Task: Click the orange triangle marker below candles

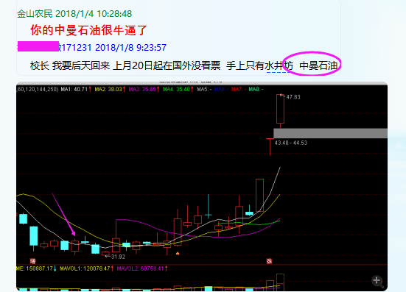Action: click(178, 254)
